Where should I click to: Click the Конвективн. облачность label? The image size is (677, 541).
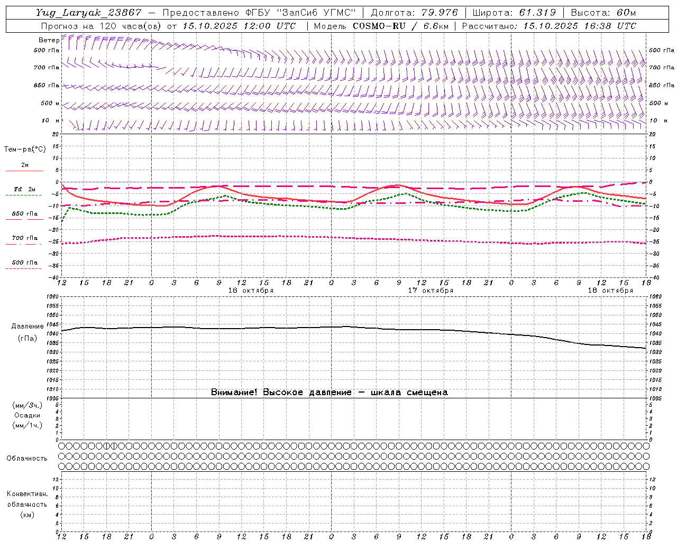(27, 499)
